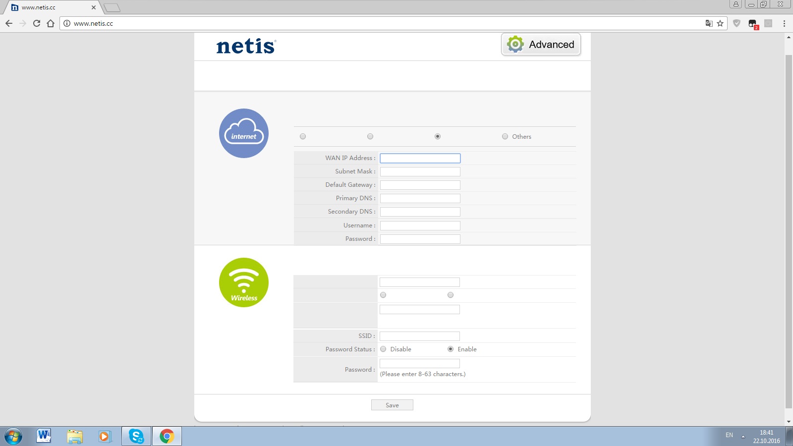
Task: Click the browser forward arrow
Action: click(22, 23)
